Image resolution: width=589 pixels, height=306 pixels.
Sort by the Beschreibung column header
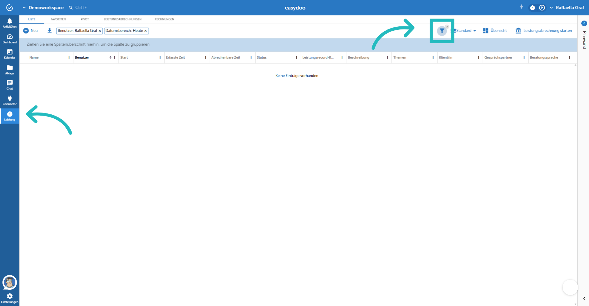359,58
